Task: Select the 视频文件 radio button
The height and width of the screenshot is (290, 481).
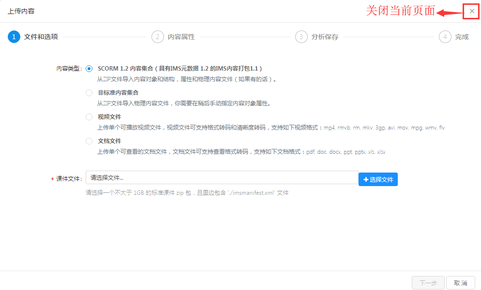Action: pos(89,117)
